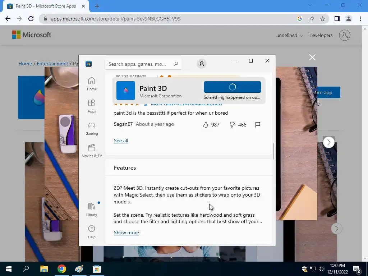Expand the undefined language dropdown
Screen dimensions: 368x276
tap(289, 36)
